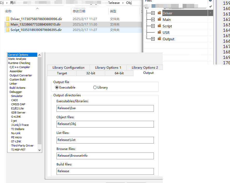Click the gear settings icon above the Files tree
The image size is (230, 183).
pos(210,1)
